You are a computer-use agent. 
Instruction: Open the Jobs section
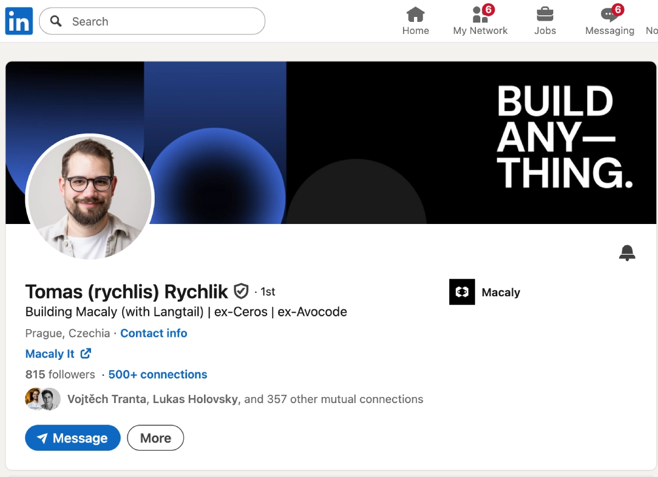(544, 21)
